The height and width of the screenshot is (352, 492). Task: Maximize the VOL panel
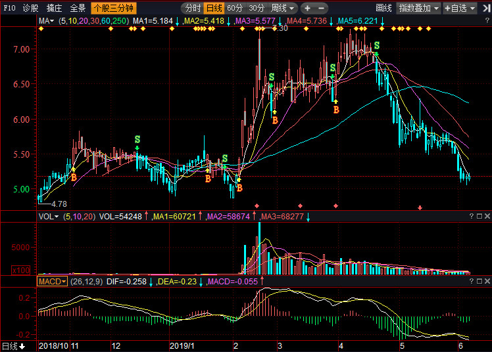479,216
